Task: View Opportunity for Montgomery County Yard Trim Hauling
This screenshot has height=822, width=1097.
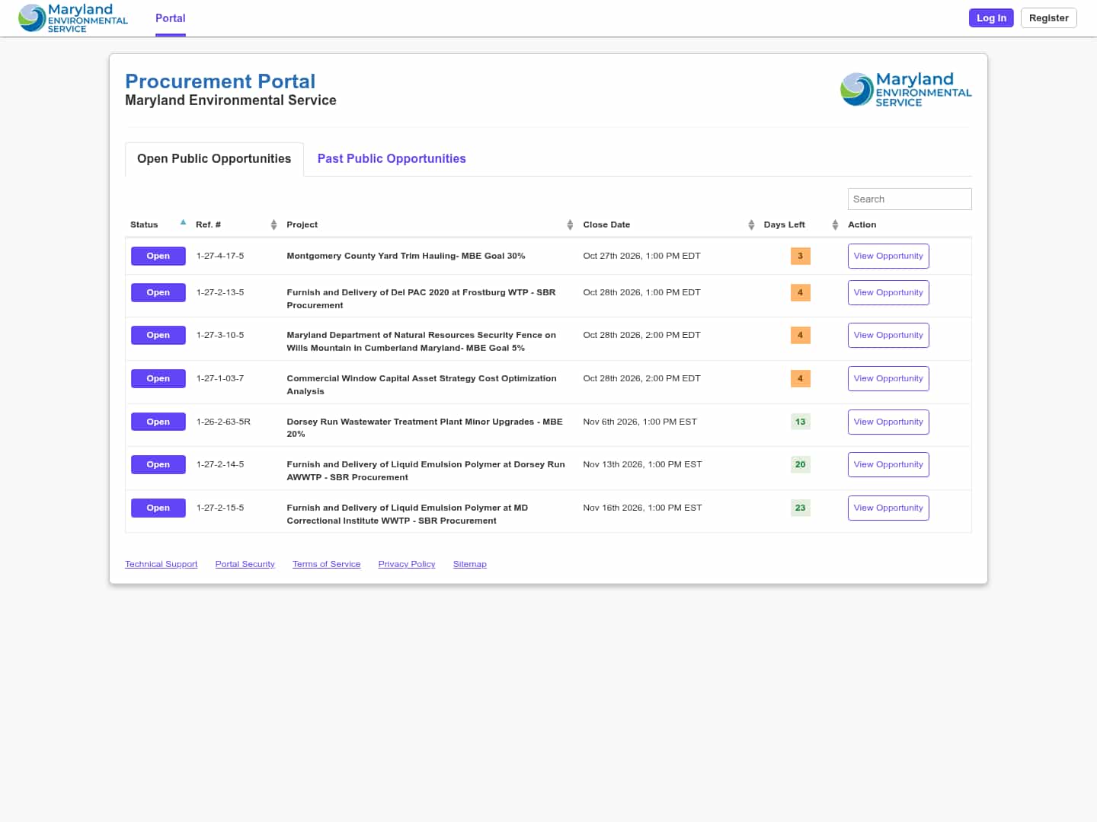Action: pyautogui.click(x=888, y=256)
